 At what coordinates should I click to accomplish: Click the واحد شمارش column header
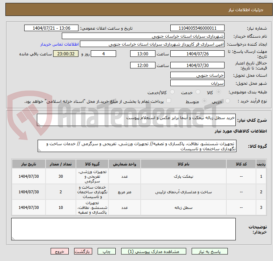[x=124, y=164]
